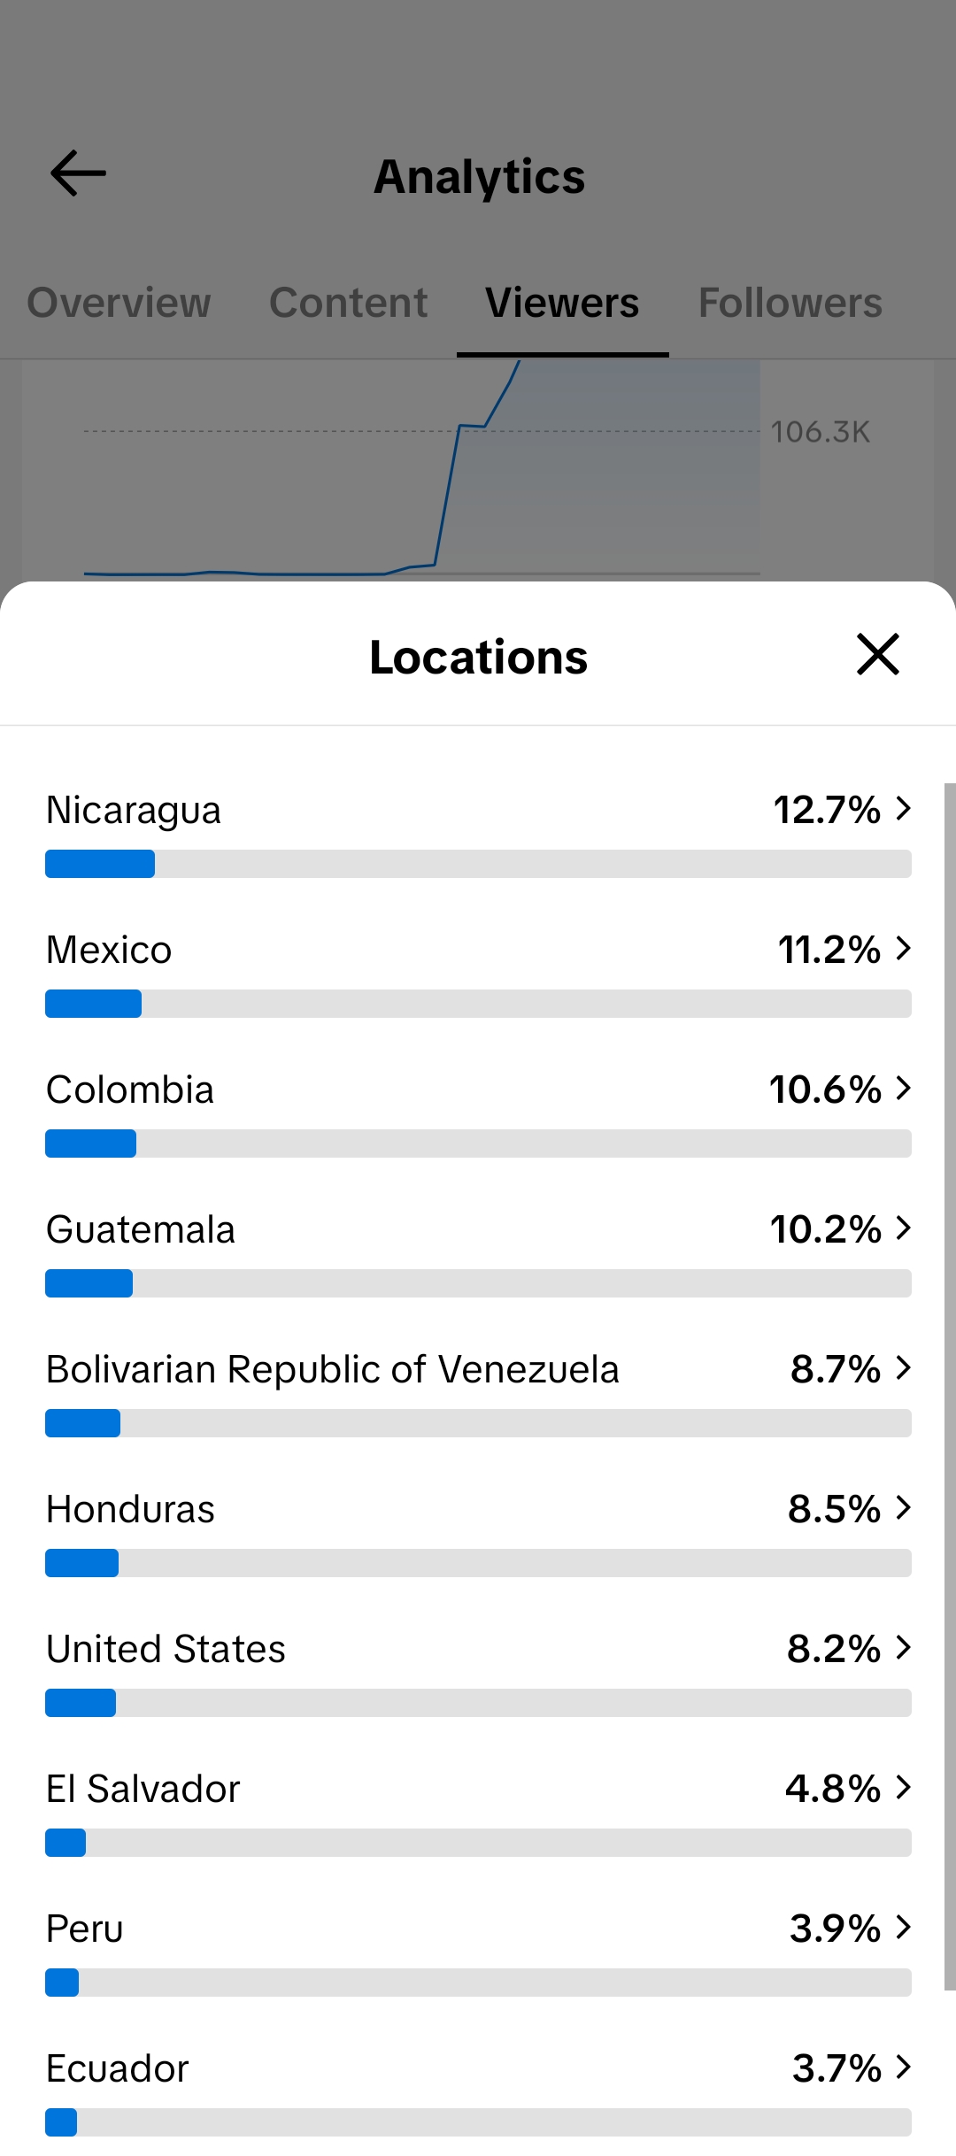This screenshot has height=2156, width=956.
Task: Click the Mexico 11.2% value
Action: click(829, 950)
